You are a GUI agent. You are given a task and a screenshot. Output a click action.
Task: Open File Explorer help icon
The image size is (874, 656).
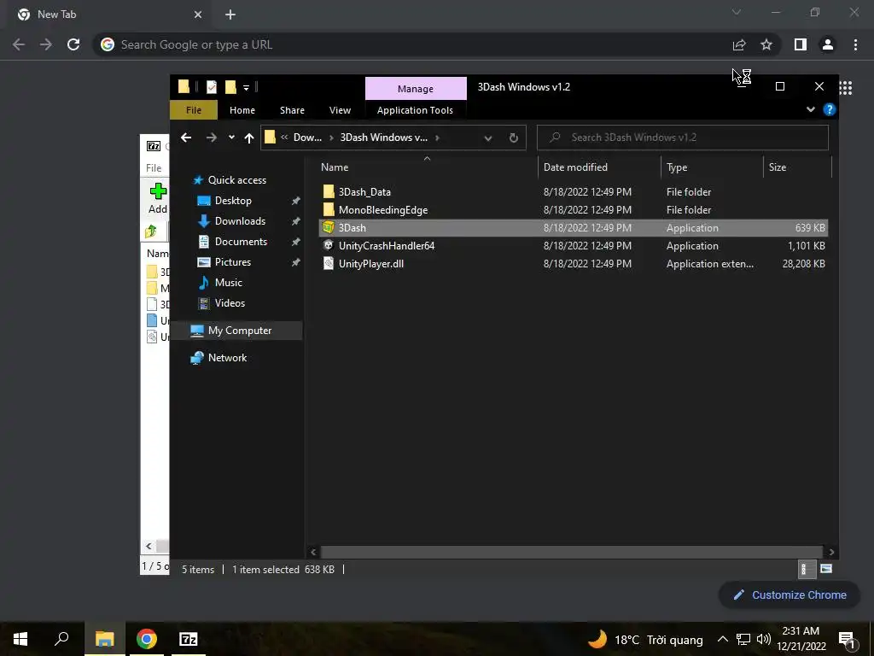click(830, 109)
